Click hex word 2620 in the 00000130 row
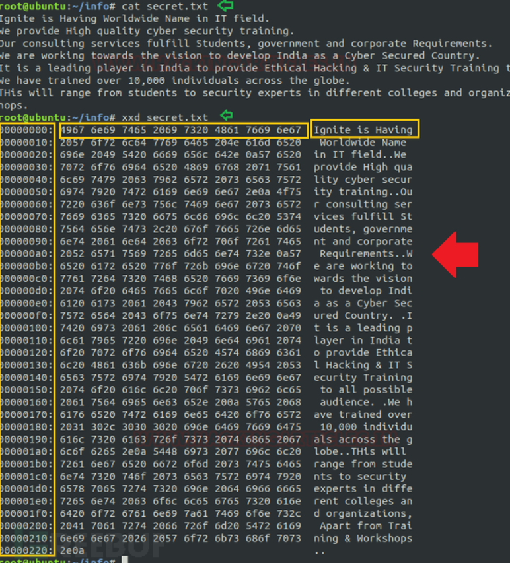Viewport: 510px width, 563px height. [x=227, y=365]
